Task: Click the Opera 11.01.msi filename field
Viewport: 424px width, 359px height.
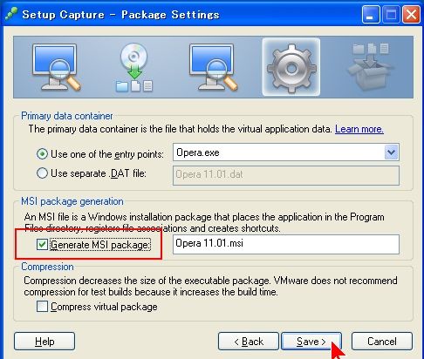Action: (x=286, y=244)
